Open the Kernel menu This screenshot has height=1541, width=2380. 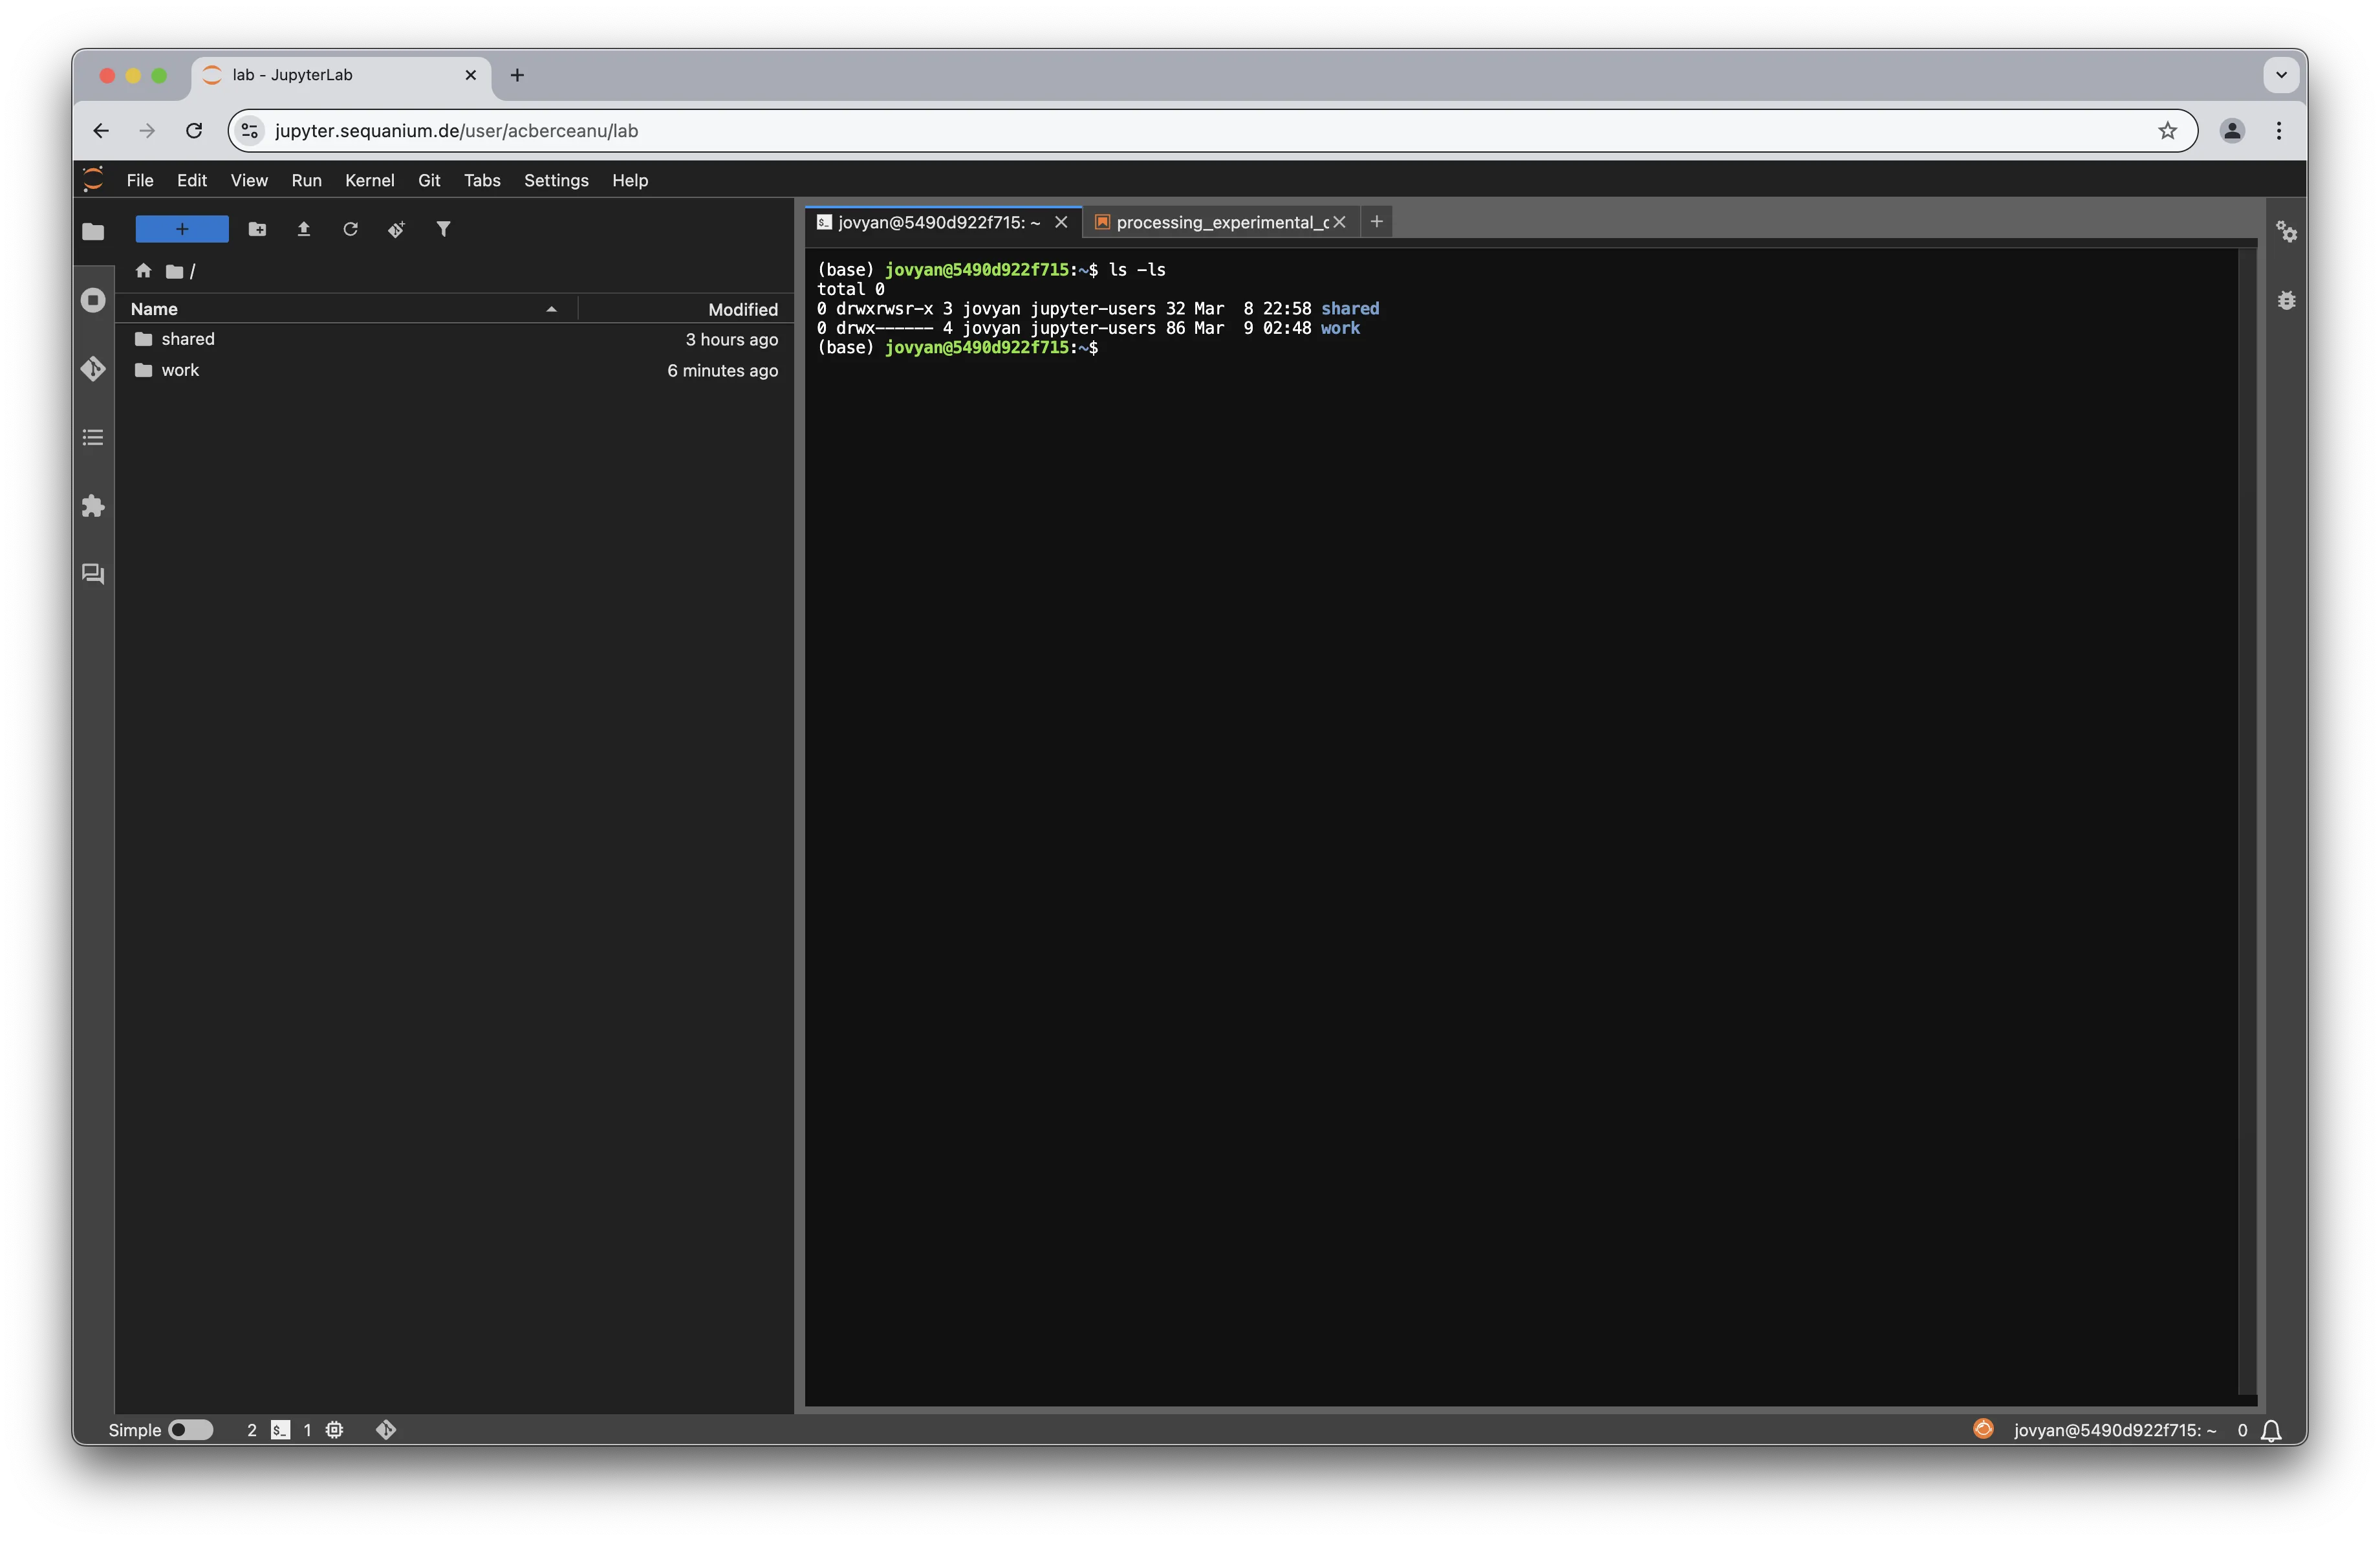tap(369, 180)
